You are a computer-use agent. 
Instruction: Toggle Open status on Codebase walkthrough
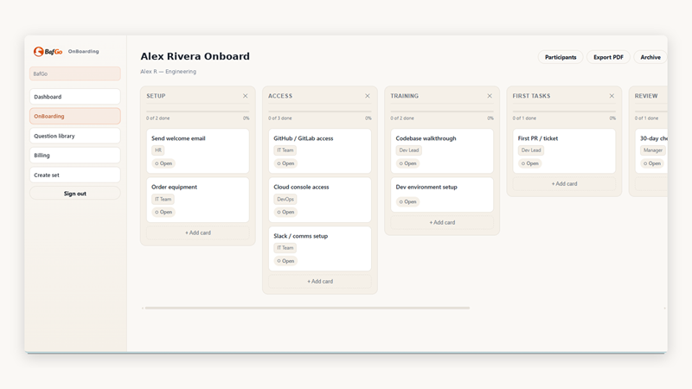tap(407, 163)
